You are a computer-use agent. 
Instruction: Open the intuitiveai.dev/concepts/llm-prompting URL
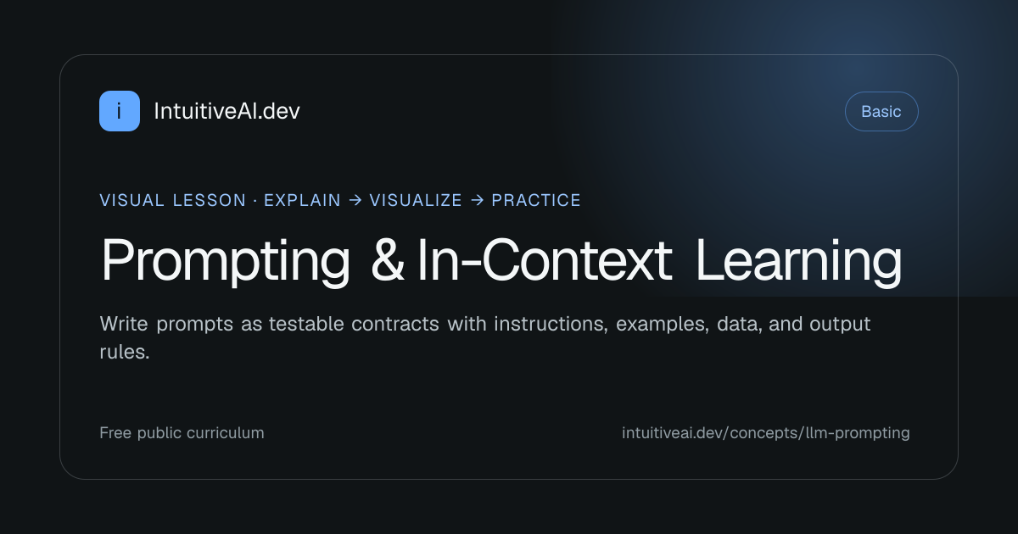[x=766, y=433]
